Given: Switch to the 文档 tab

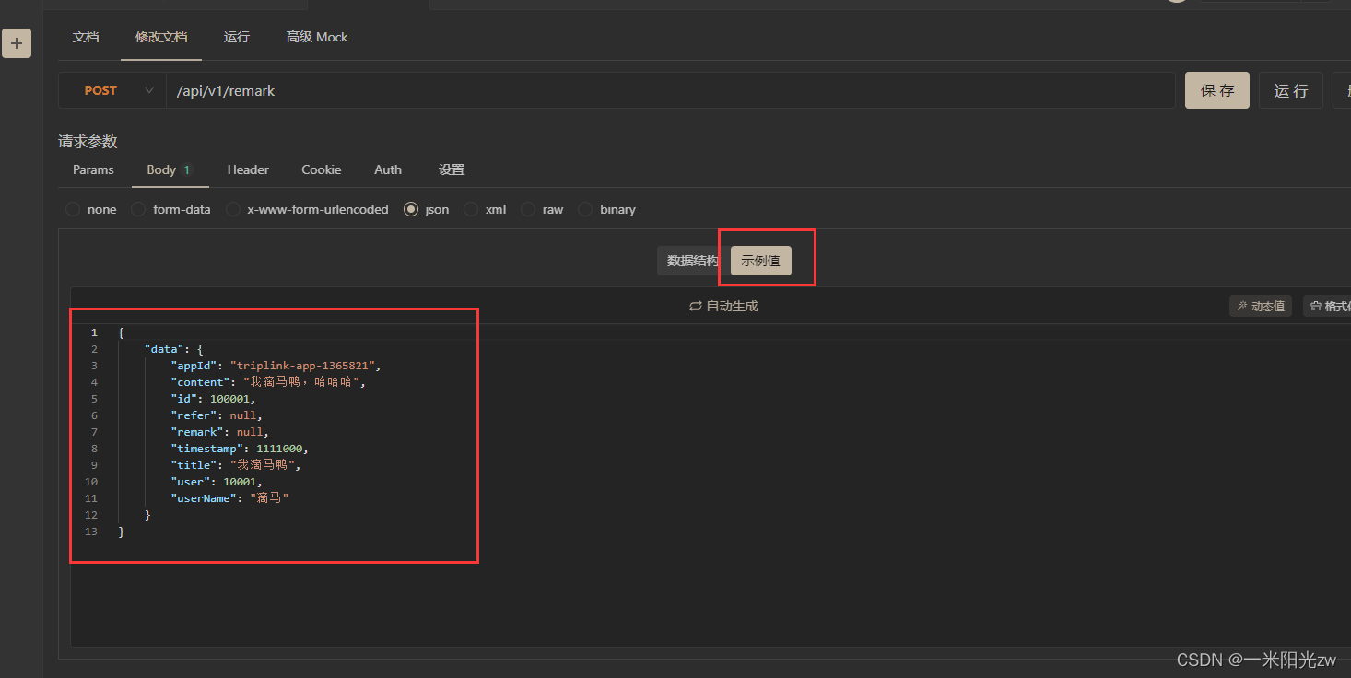Looking at the screenshot, I should [x=86, y=37].
